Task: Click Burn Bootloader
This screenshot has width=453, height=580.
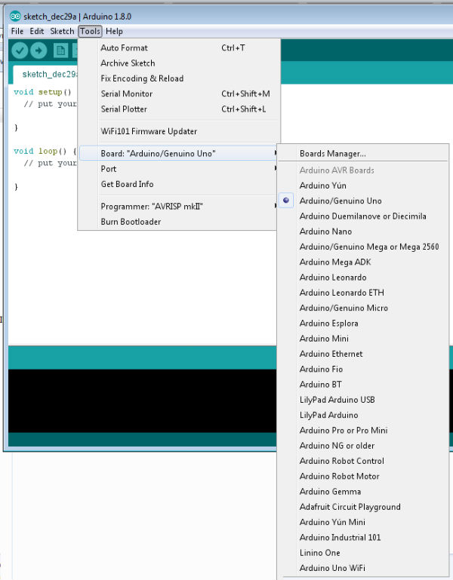Action: [131, 222]
